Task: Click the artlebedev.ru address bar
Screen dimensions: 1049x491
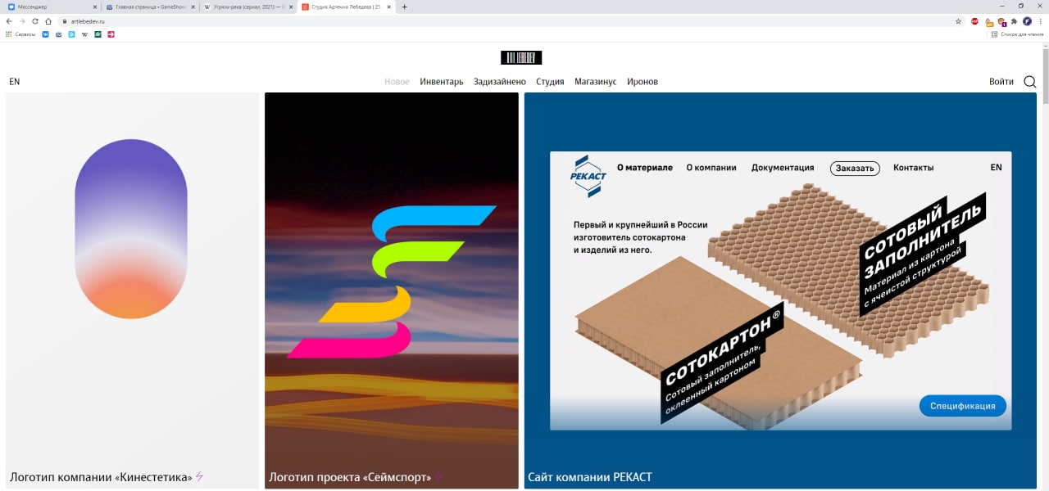Action: click(x=508, y=21)
